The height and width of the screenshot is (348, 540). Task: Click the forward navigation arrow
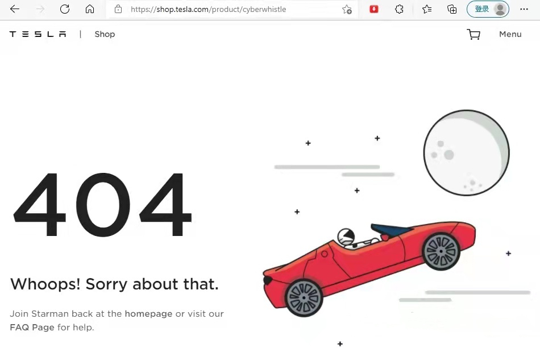pos(40,9)
